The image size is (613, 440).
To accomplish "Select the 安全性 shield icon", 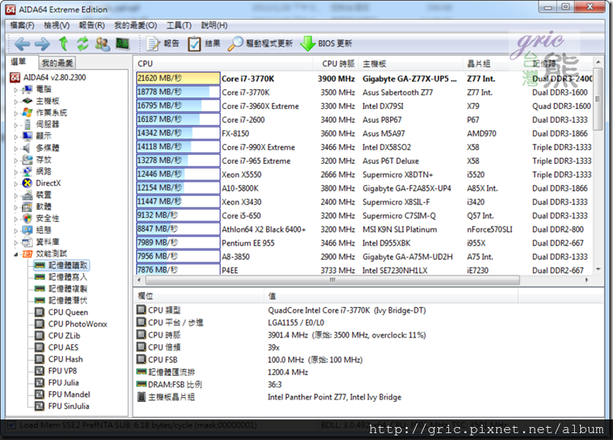I will pyautogui.click(x=27, y=218).
